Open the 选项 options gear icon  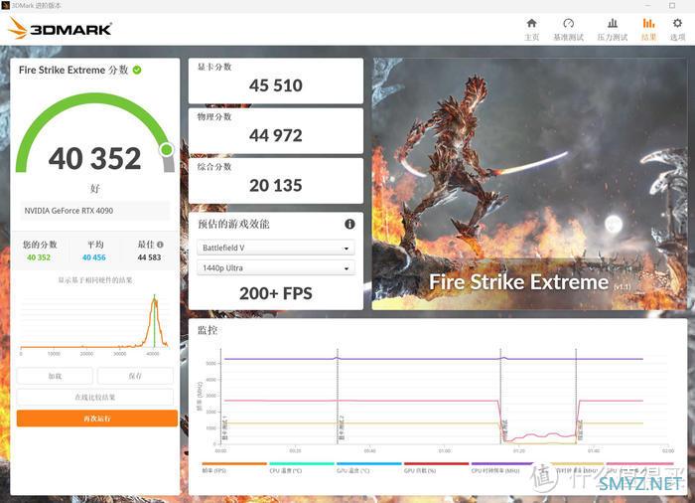tap(677, 23)
